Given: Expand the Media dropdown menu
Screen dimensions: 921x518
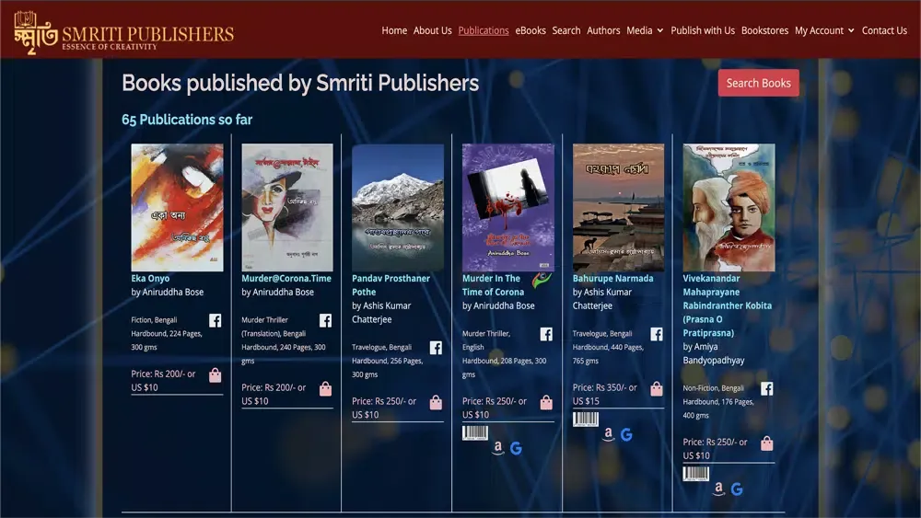Looking at the screenshot, I should [645, 30].
